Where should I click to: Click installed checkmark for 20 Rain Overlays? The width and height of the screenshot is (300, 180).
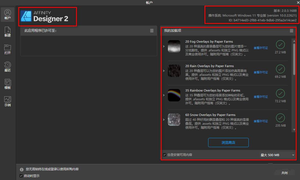280,69
